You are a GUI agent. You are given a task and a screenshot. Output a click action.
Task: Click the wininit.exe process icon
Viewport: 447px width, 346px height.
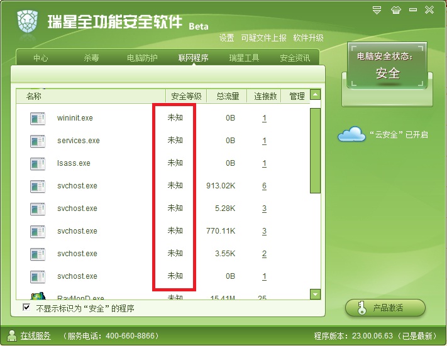37,118
